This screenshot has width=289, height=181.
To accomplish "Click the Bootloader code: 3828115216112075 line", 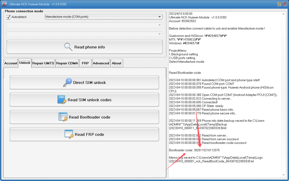I will pyautogui.click(x=194, y=150).
